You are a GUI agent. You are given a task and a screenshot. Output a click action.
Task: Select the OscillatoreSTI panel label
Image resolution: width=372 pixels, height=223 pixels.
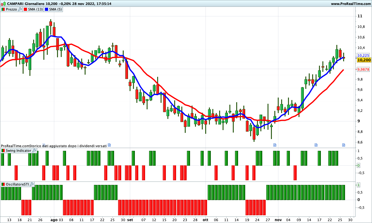(17, 184)
